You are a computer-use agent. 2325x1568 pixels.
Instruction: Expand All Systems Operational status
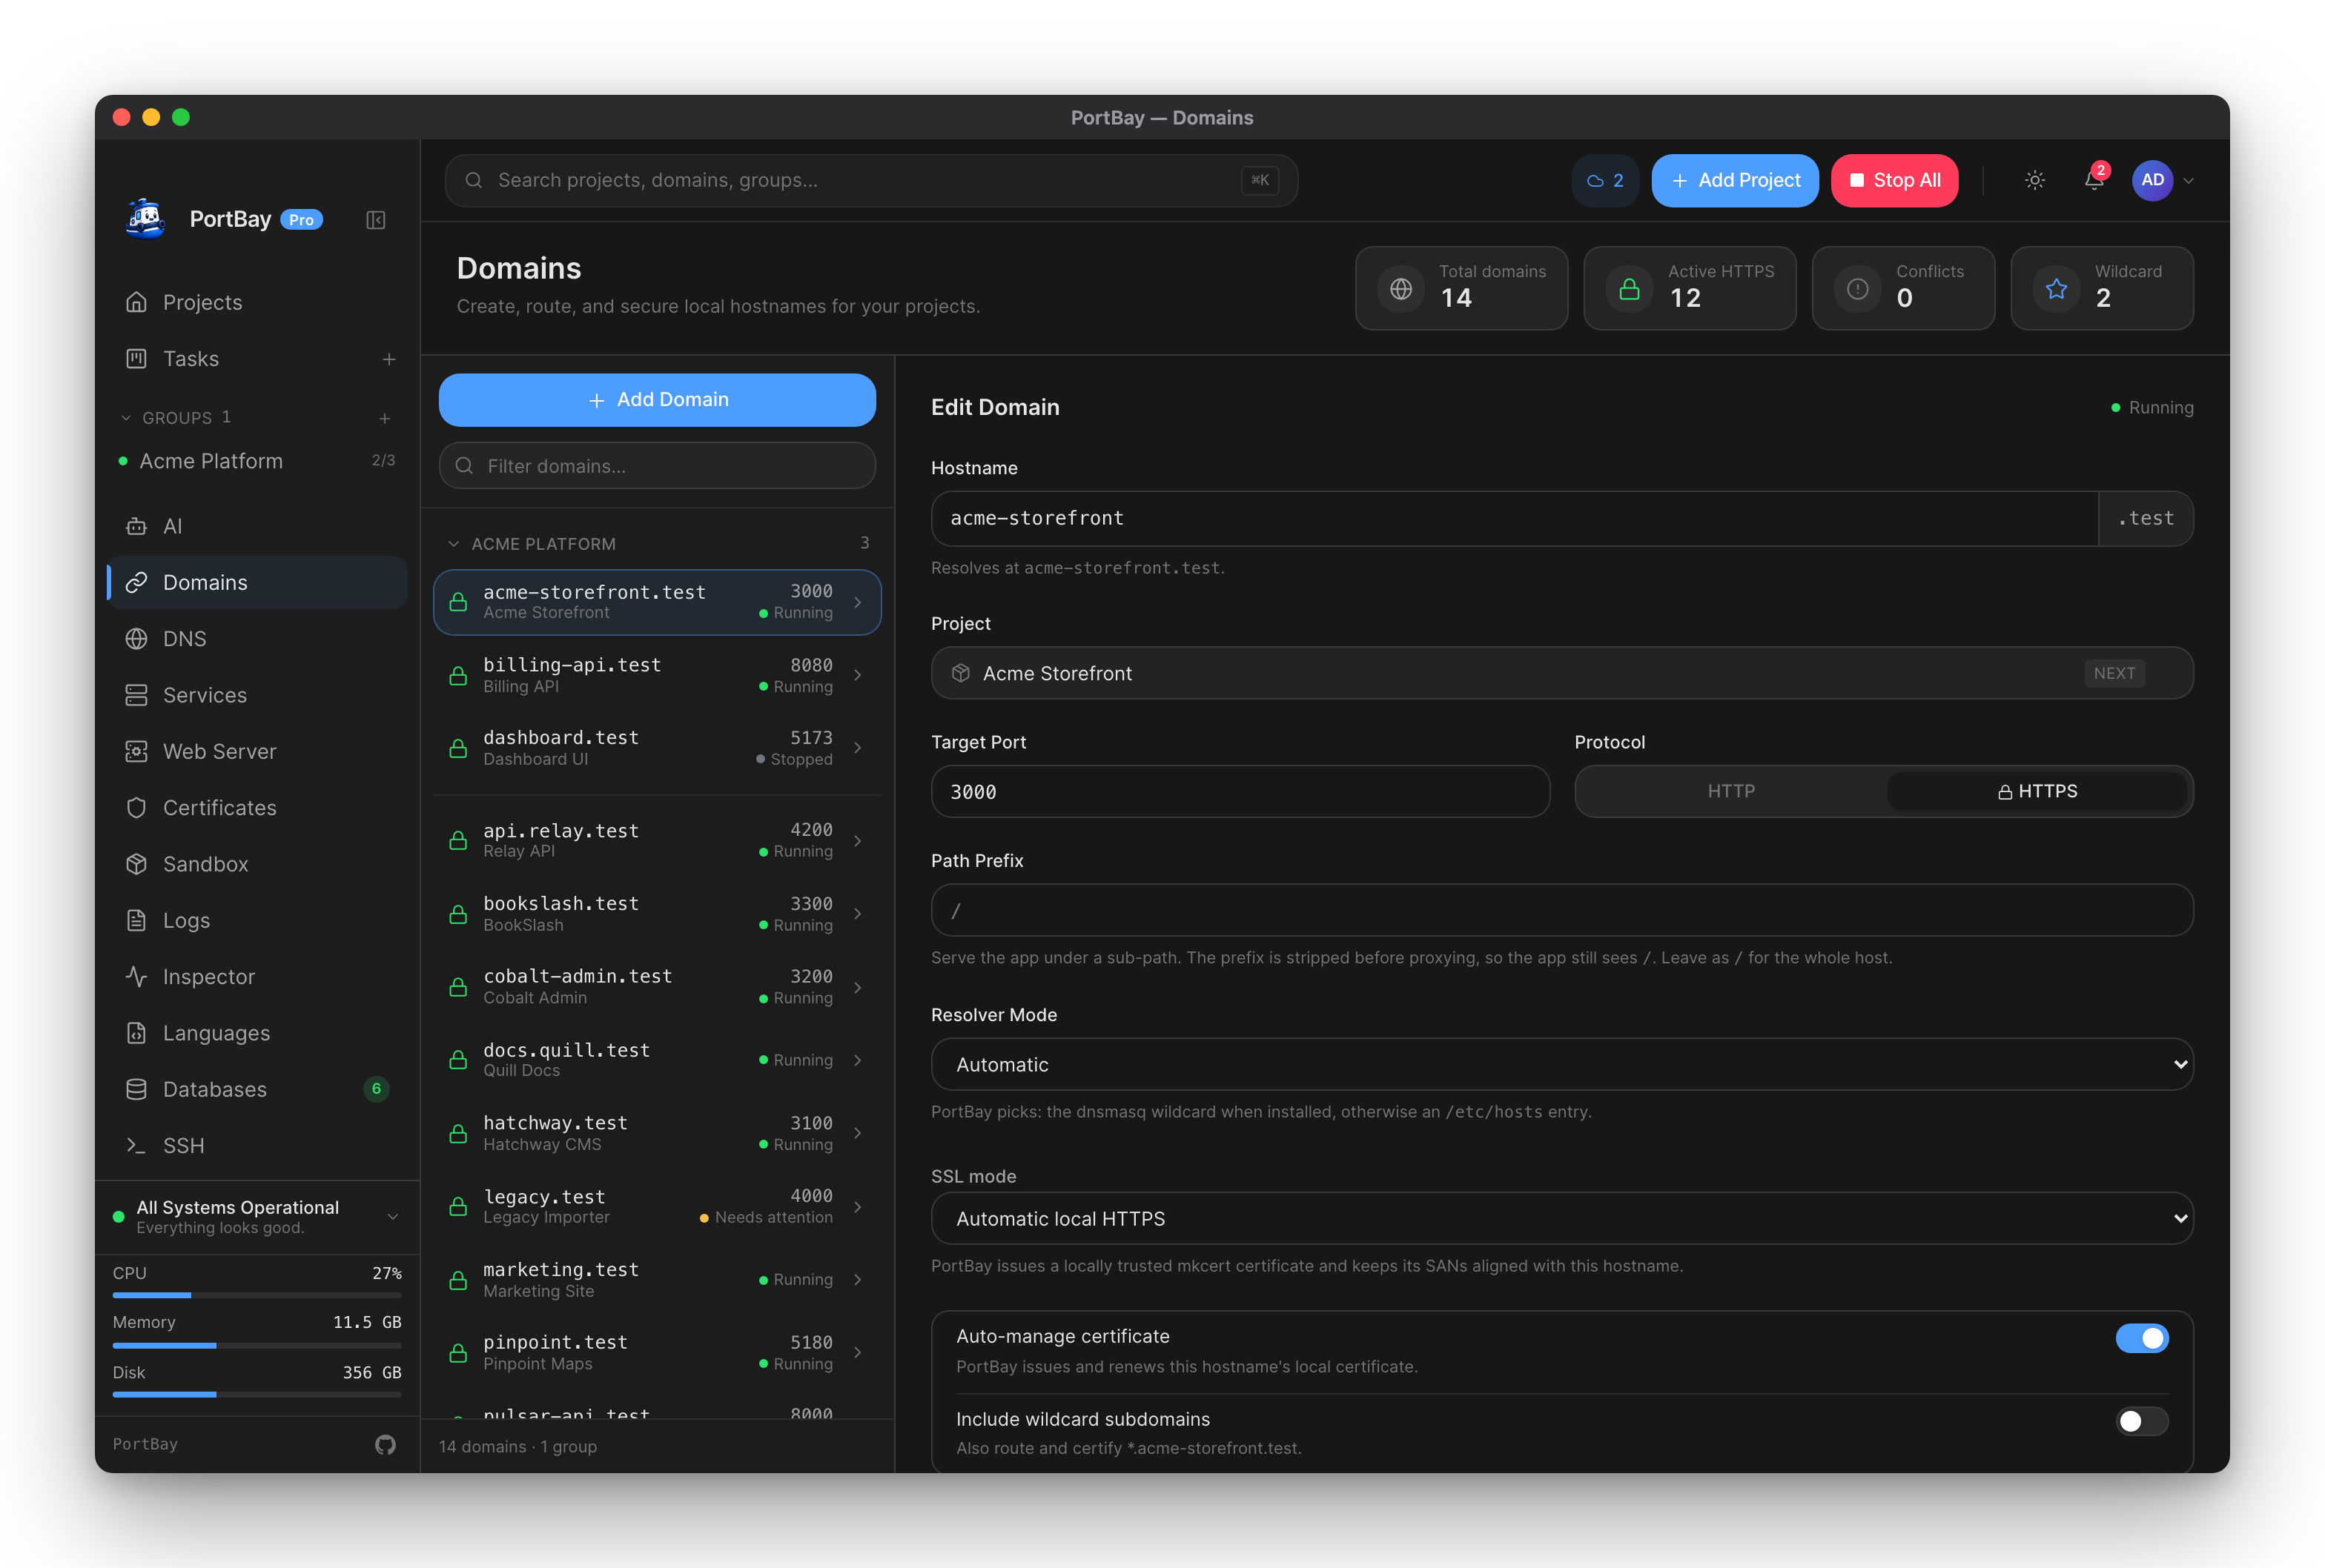coord(393,1216)
